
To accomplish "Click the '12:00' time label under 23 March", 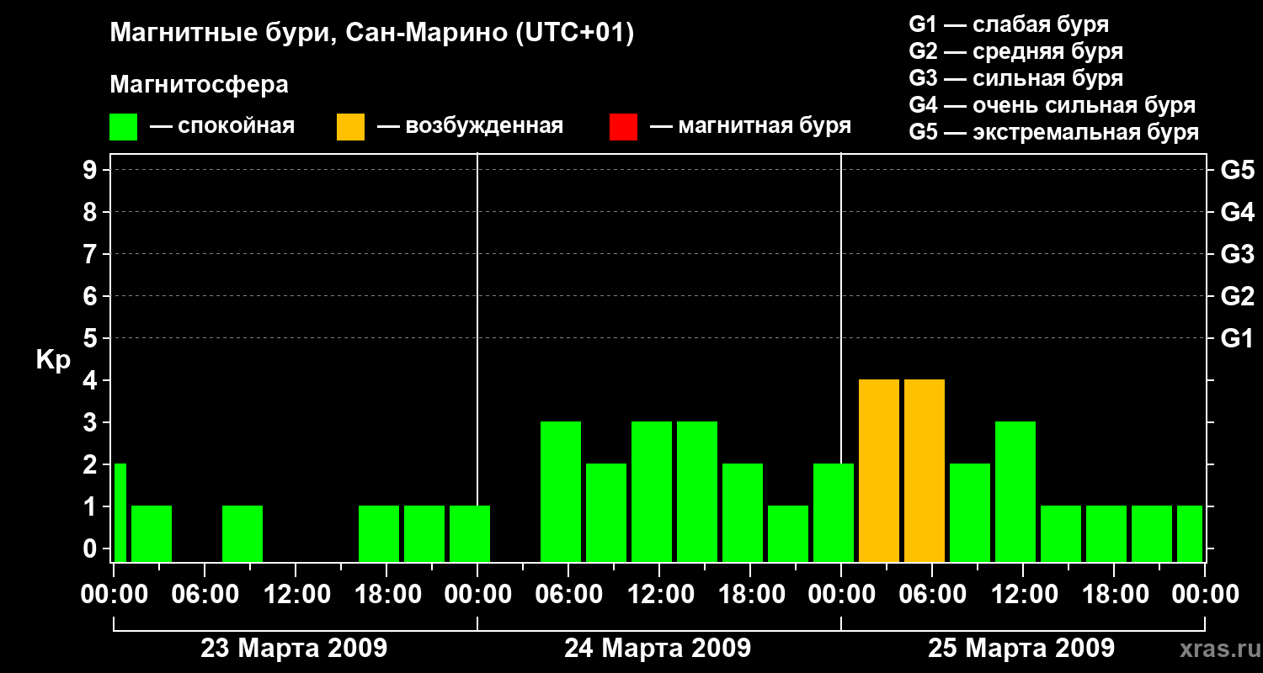I will (x=296, y=595).
